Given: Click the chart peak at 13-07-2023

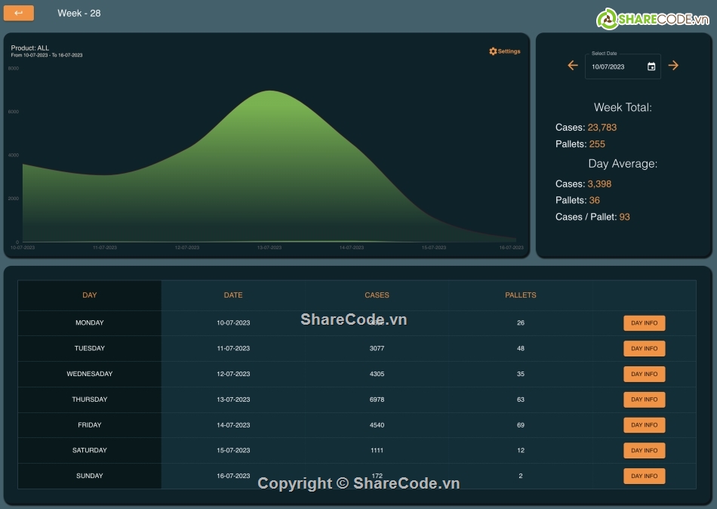Looking at the screenshot, I should (269, 91).
